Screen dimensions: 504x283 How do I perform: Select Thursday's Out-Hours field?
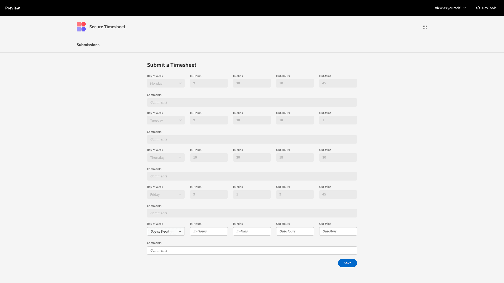pyautogui.click(x=295, y=157)
